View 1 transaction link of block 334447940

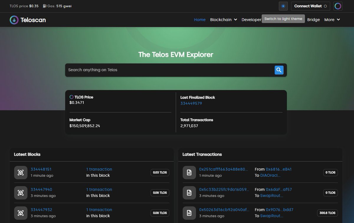99,189
